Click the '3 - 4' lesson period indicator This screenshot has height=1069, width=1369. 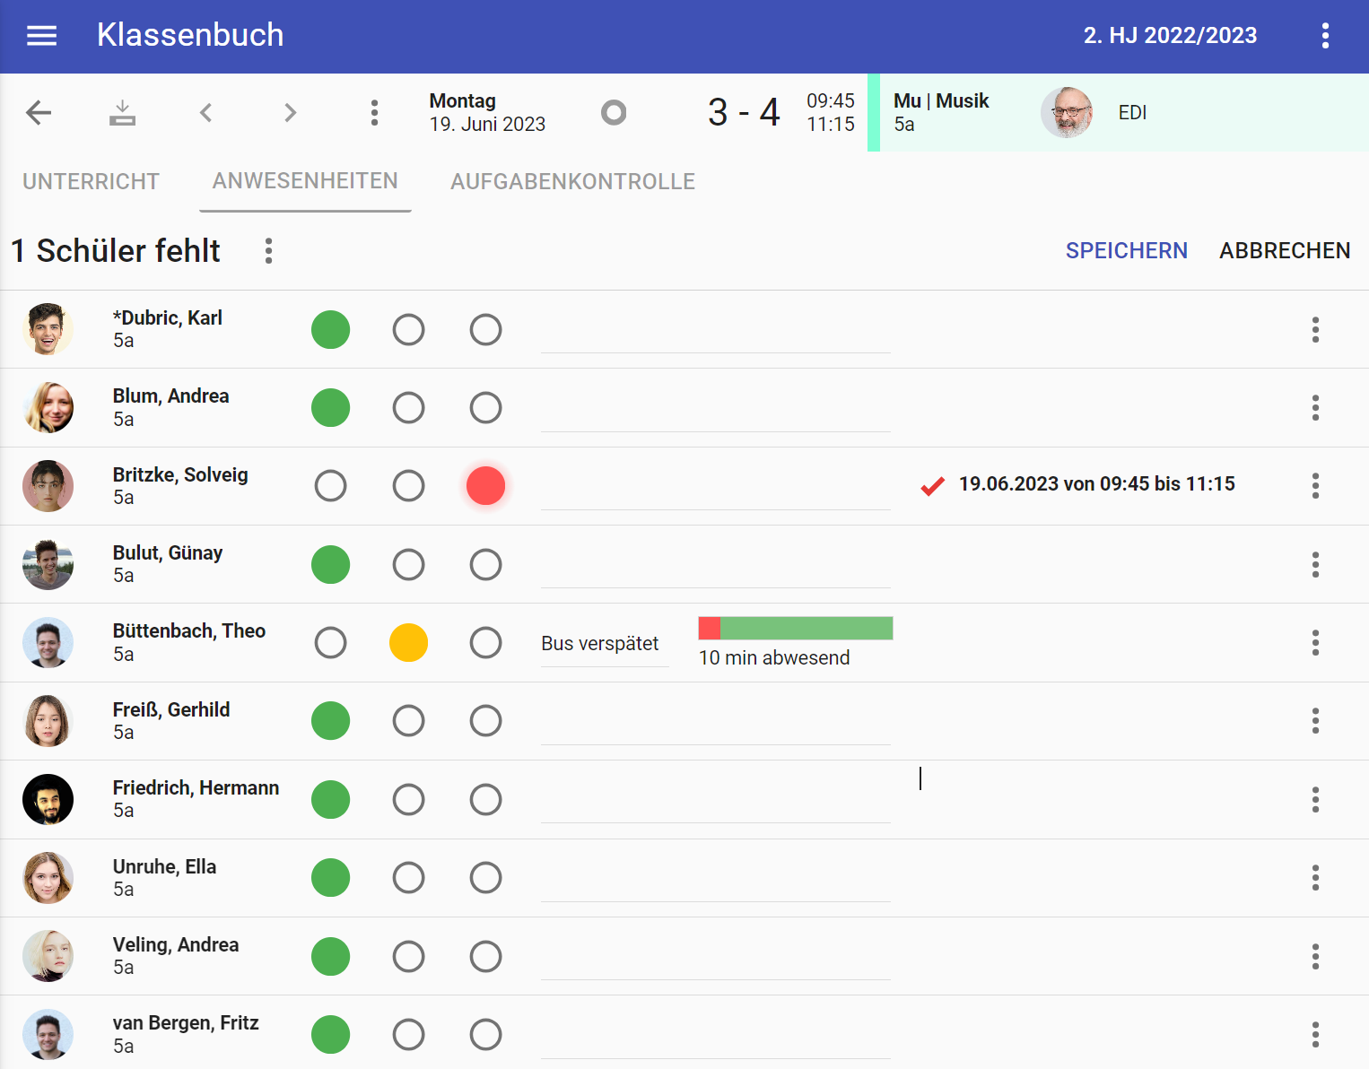744,113
